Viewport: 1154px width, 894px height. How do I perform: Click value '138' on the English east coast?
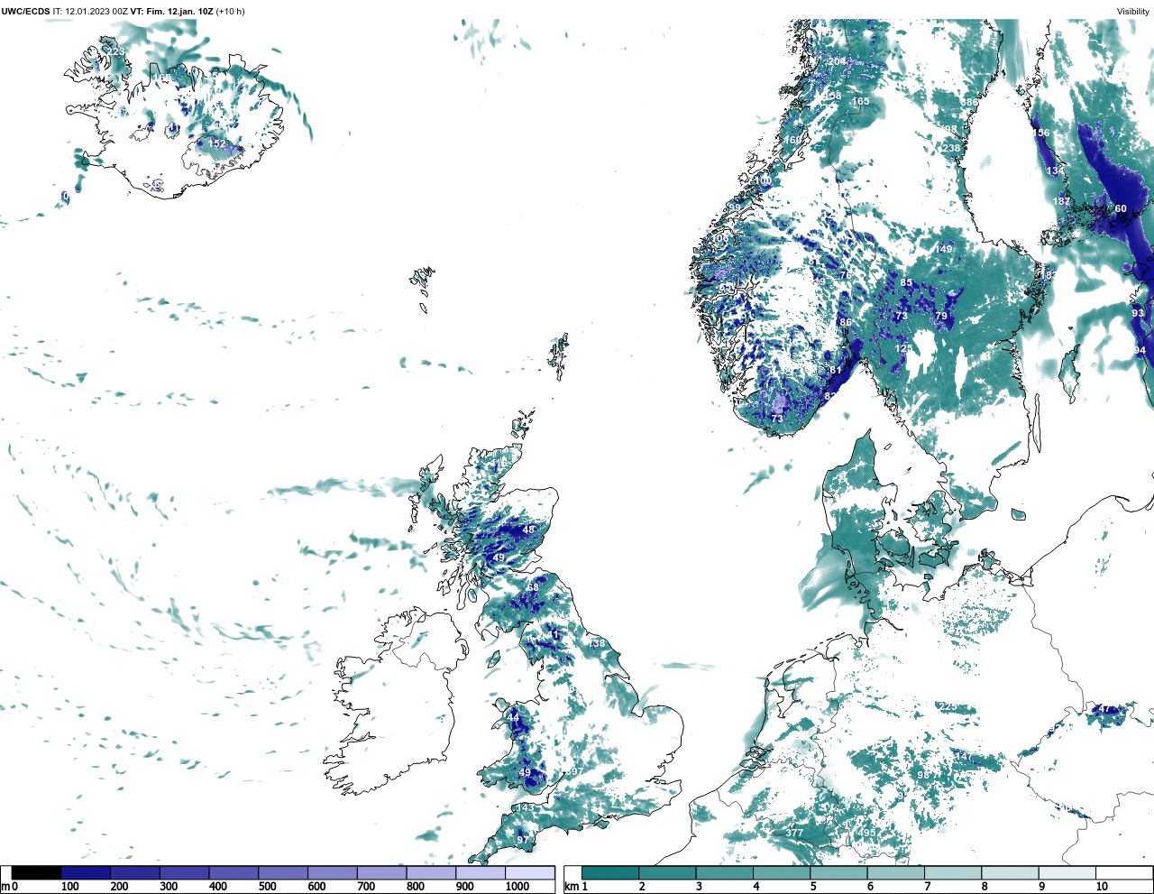(x=597, y=644)
